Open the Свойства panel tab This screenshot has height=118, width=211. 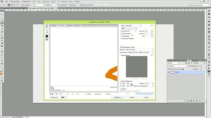coord(170,61)
